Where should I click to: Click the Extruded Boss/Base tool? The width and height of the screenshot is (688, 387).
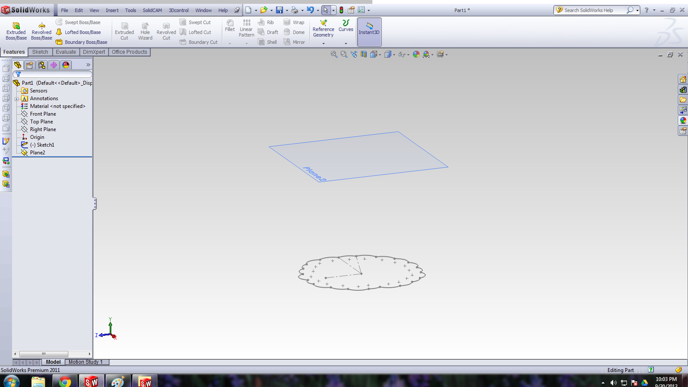click(x=16, y=31)
